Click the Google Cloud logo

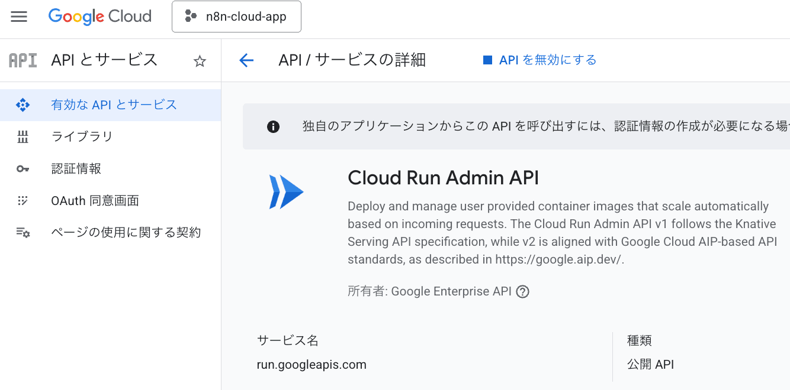[x=99, y=17]
